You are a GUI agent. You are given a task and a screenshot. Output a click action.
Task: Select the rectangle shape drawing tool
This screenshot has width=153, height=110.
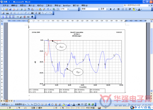(x=35, y=104)
